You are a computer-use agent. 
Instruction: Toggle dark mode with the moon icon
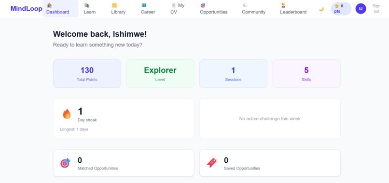[321, 9]
